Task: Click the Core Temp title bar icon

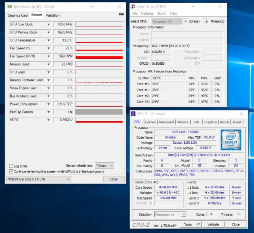Action: click(133, 6)
